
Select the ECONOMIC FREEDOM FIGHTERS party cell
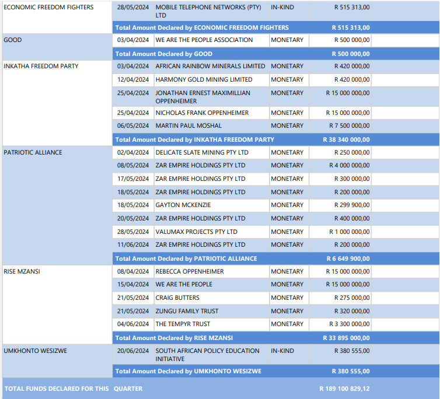pyautogui.click(x=57, y=17)
